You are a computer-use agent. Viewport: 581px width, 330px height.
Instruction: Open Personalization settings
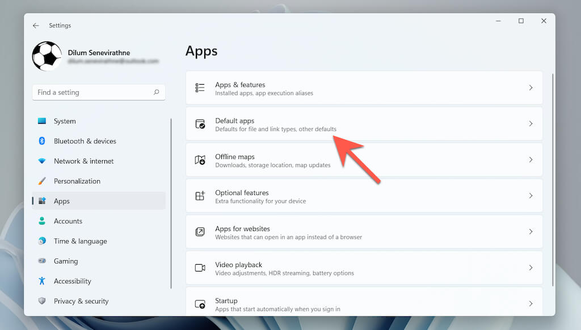pyautogui.click(x=77, y=181)
